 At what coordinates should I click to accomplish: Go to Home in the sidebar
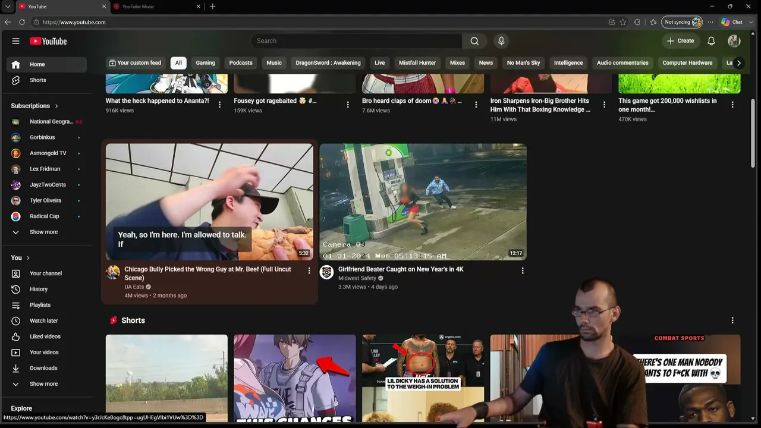(46, 64)
